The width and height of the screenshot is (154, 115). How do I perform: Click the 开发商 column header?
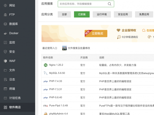84,58
